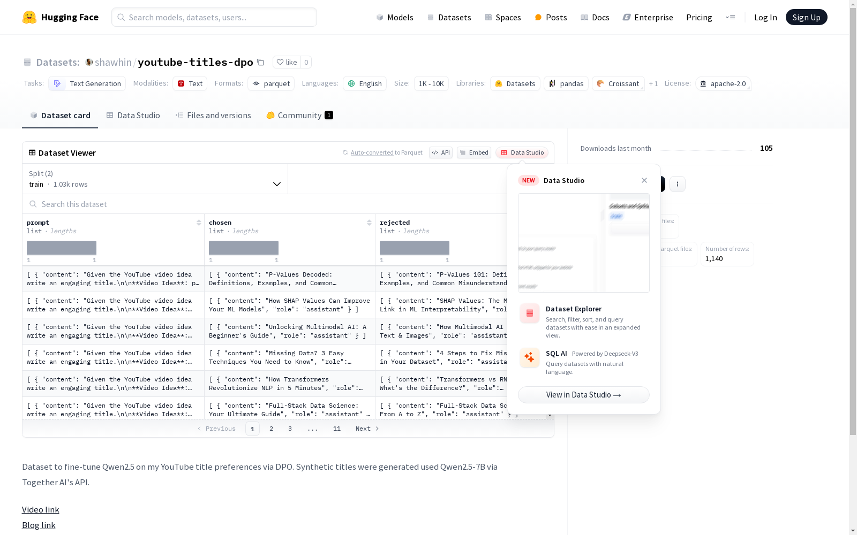This screenshot has height=535, width=857.
Task: Open the Blog link
Action: 39,525
